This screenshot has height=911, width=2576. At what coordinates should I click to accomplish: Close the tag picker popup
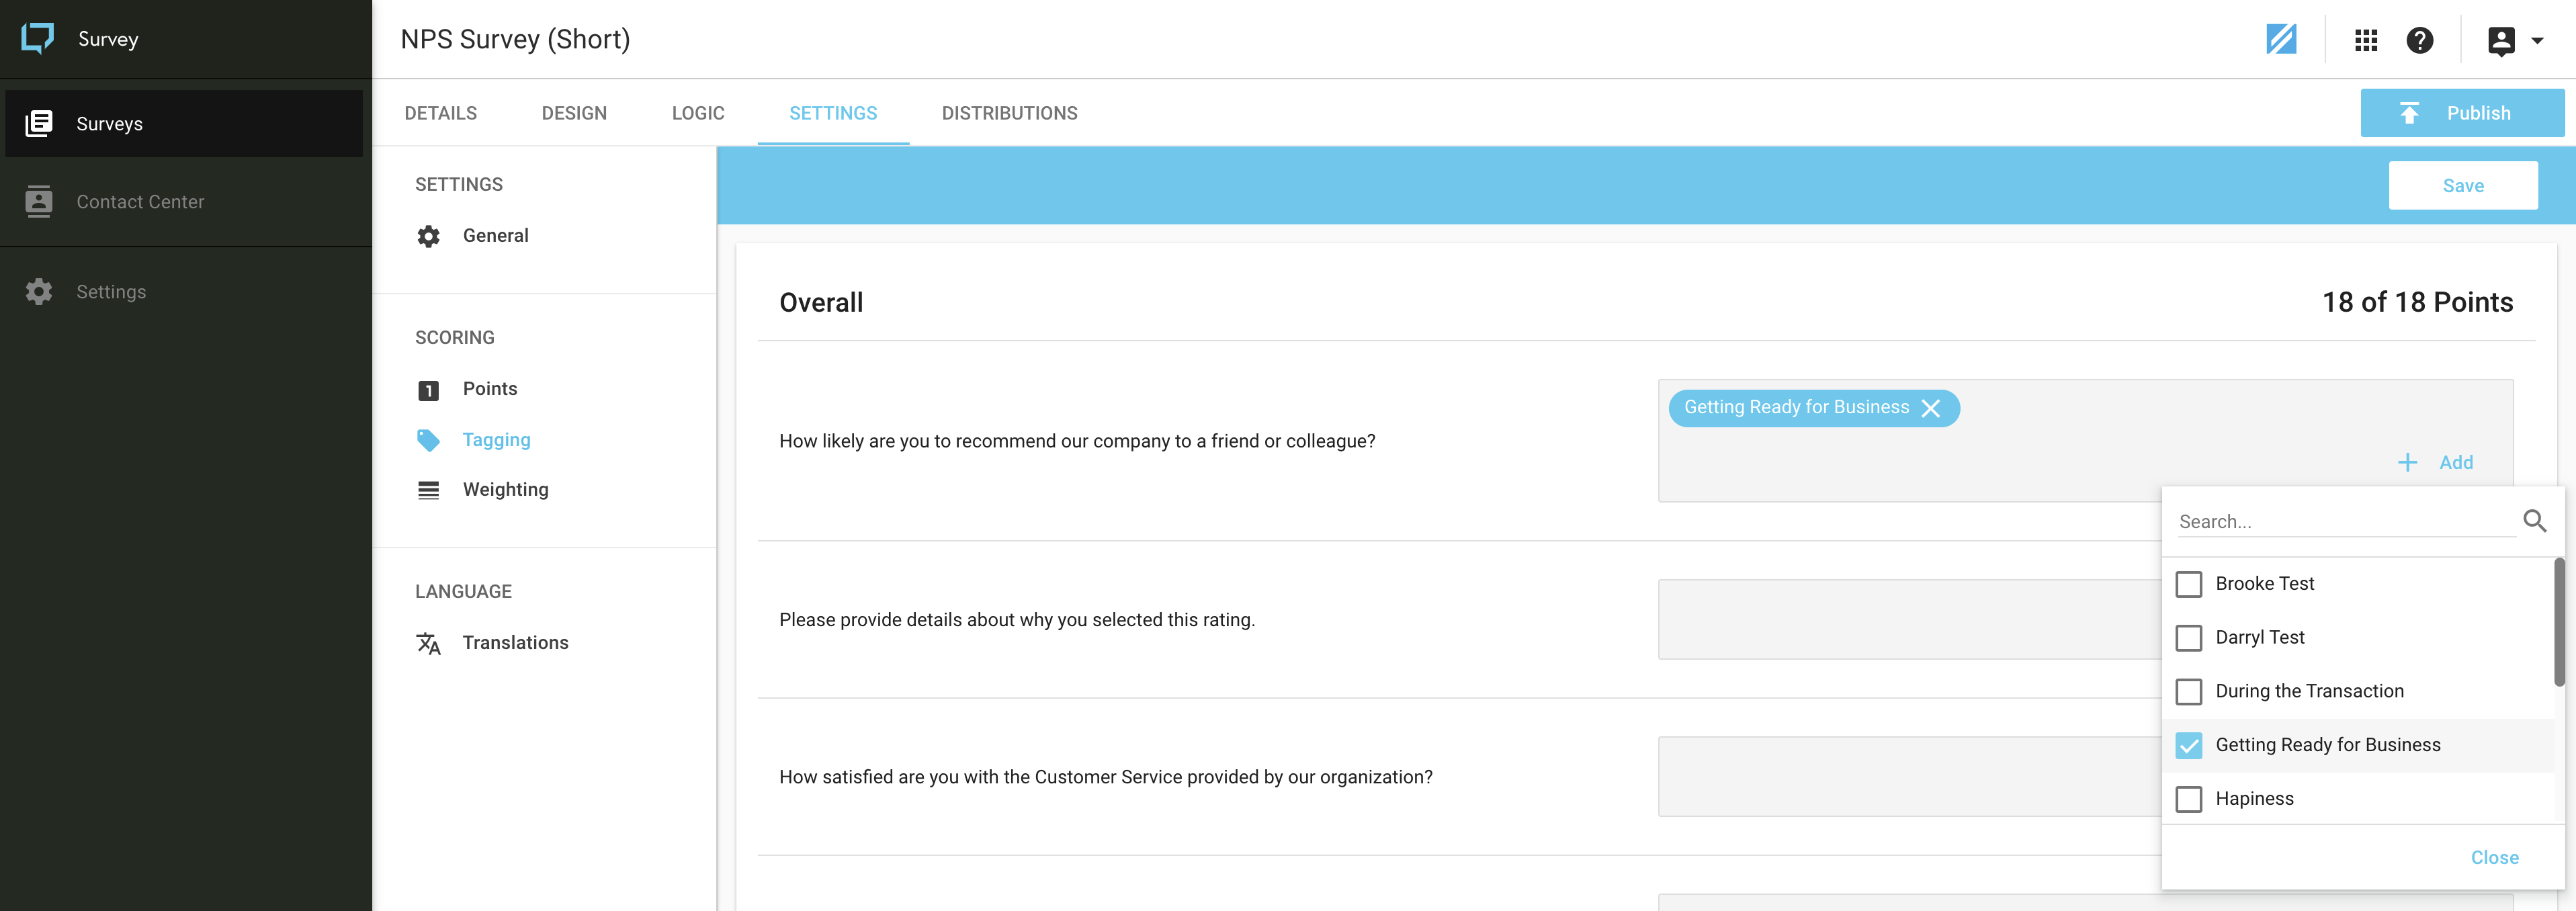pos(2495,858)
